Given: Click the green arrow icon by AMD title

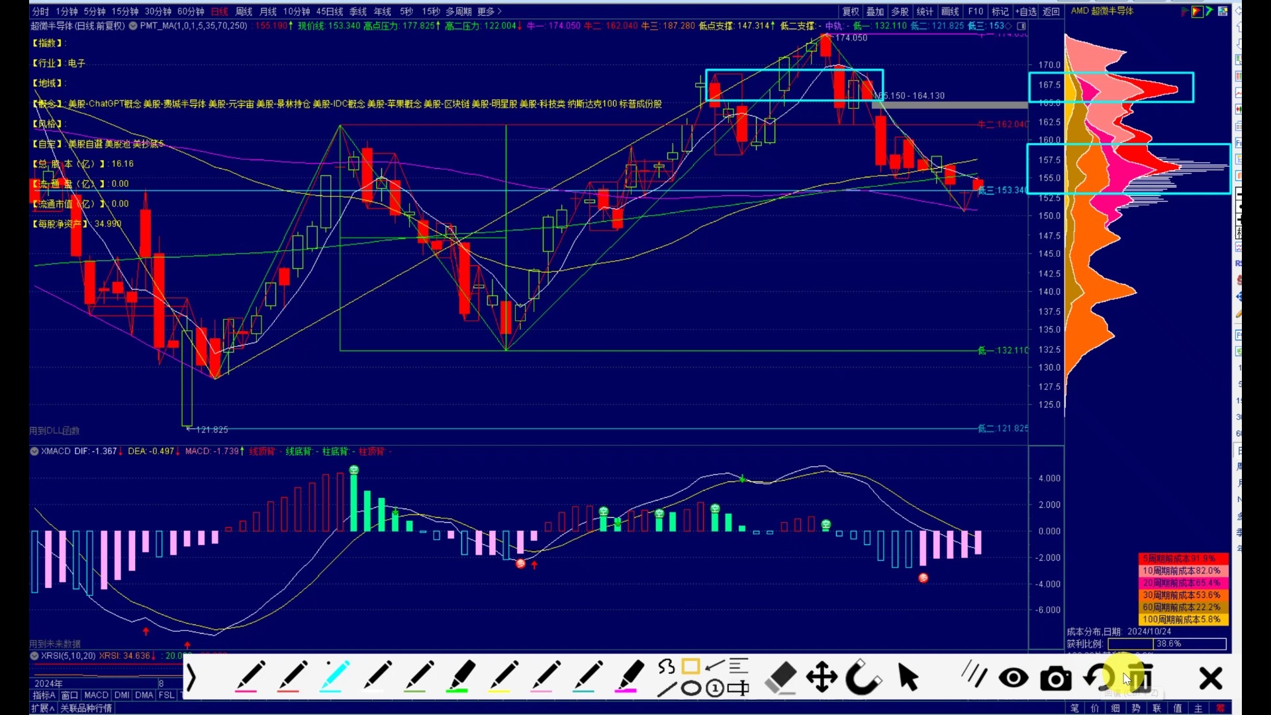Looking at the screenshot, I should coord(1209,11).
